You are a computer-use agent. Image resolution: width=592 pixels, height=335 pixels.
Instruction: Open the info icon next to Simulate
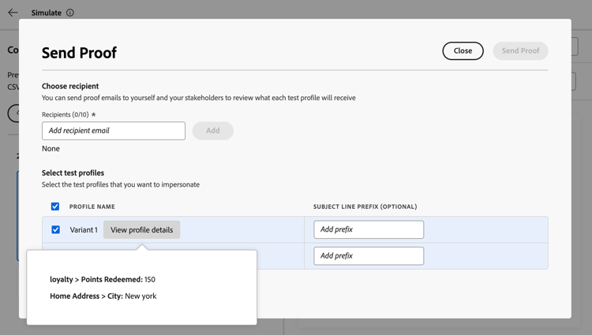[x=70, y=13]
